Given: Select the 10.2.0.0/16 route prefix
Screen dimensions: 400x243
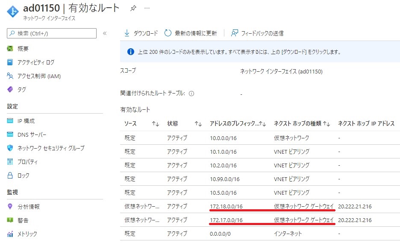Looking at the screenshot, I should click(223, 165).
